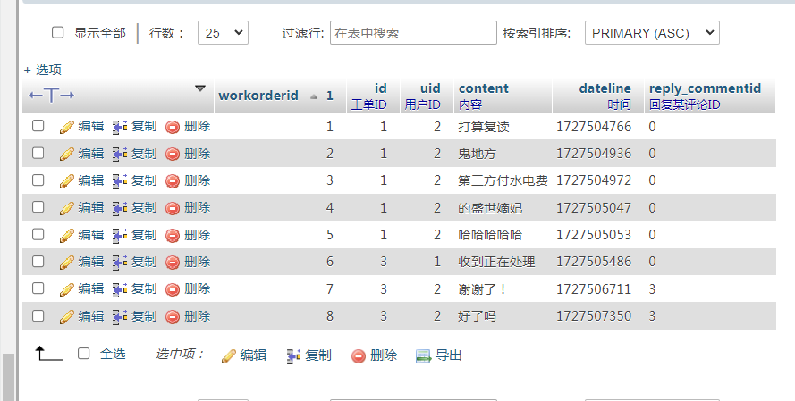Tick the 全选 checkbox below table

[84, 354]
